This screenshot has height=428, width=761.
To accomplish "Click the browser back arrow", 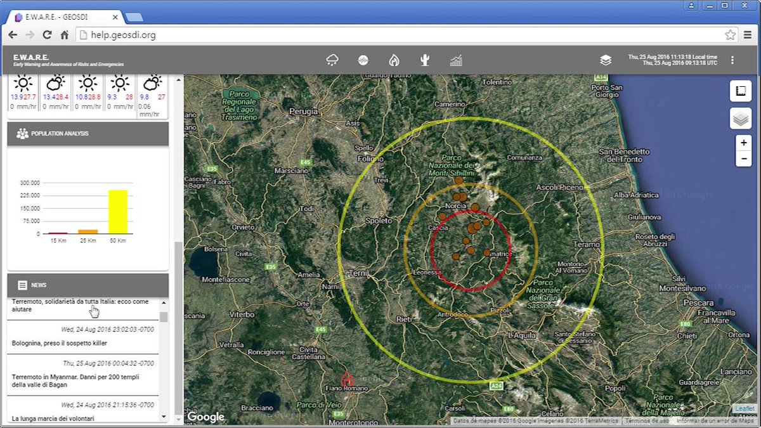I will point(13,35).
